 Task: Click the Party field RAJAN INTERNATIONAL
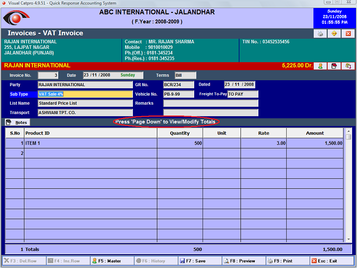click(85, 85)
